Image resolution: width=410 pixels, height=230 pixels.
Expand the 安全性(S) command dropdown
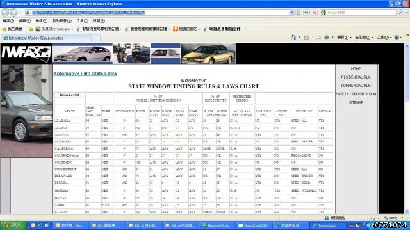pos(364,38)
